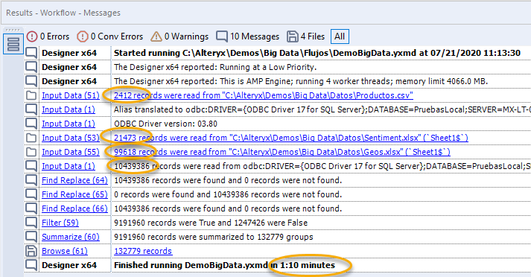This screenshot has height=277, width=531.
Task: Click message icon on ODBC Driver version row
Action: click(x=31, y=124)
